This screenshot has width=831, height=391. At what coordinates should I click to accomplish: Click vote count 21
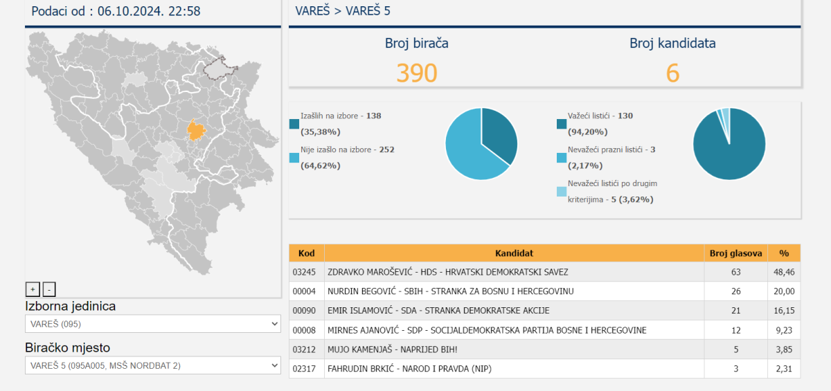tap(736, 311)
